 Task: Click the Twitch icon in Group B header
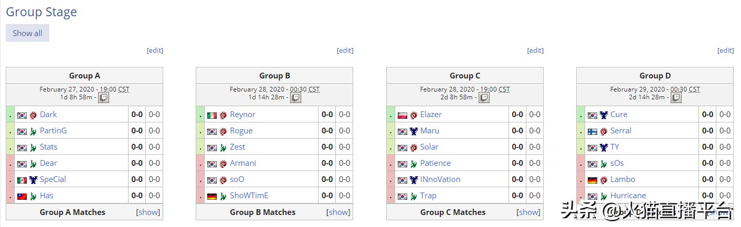(296, 98)
